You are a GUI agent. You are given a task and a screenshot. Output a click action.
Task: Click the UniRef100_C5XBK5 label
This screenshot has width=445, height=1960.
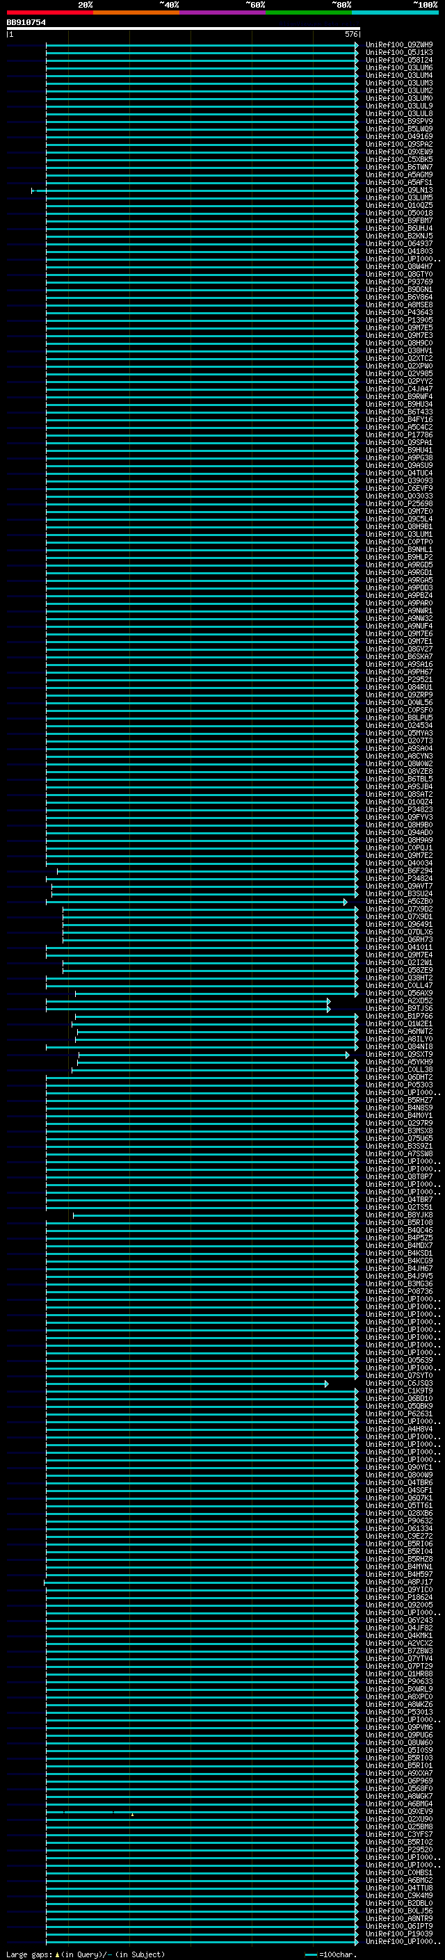(x=398, y=160)
